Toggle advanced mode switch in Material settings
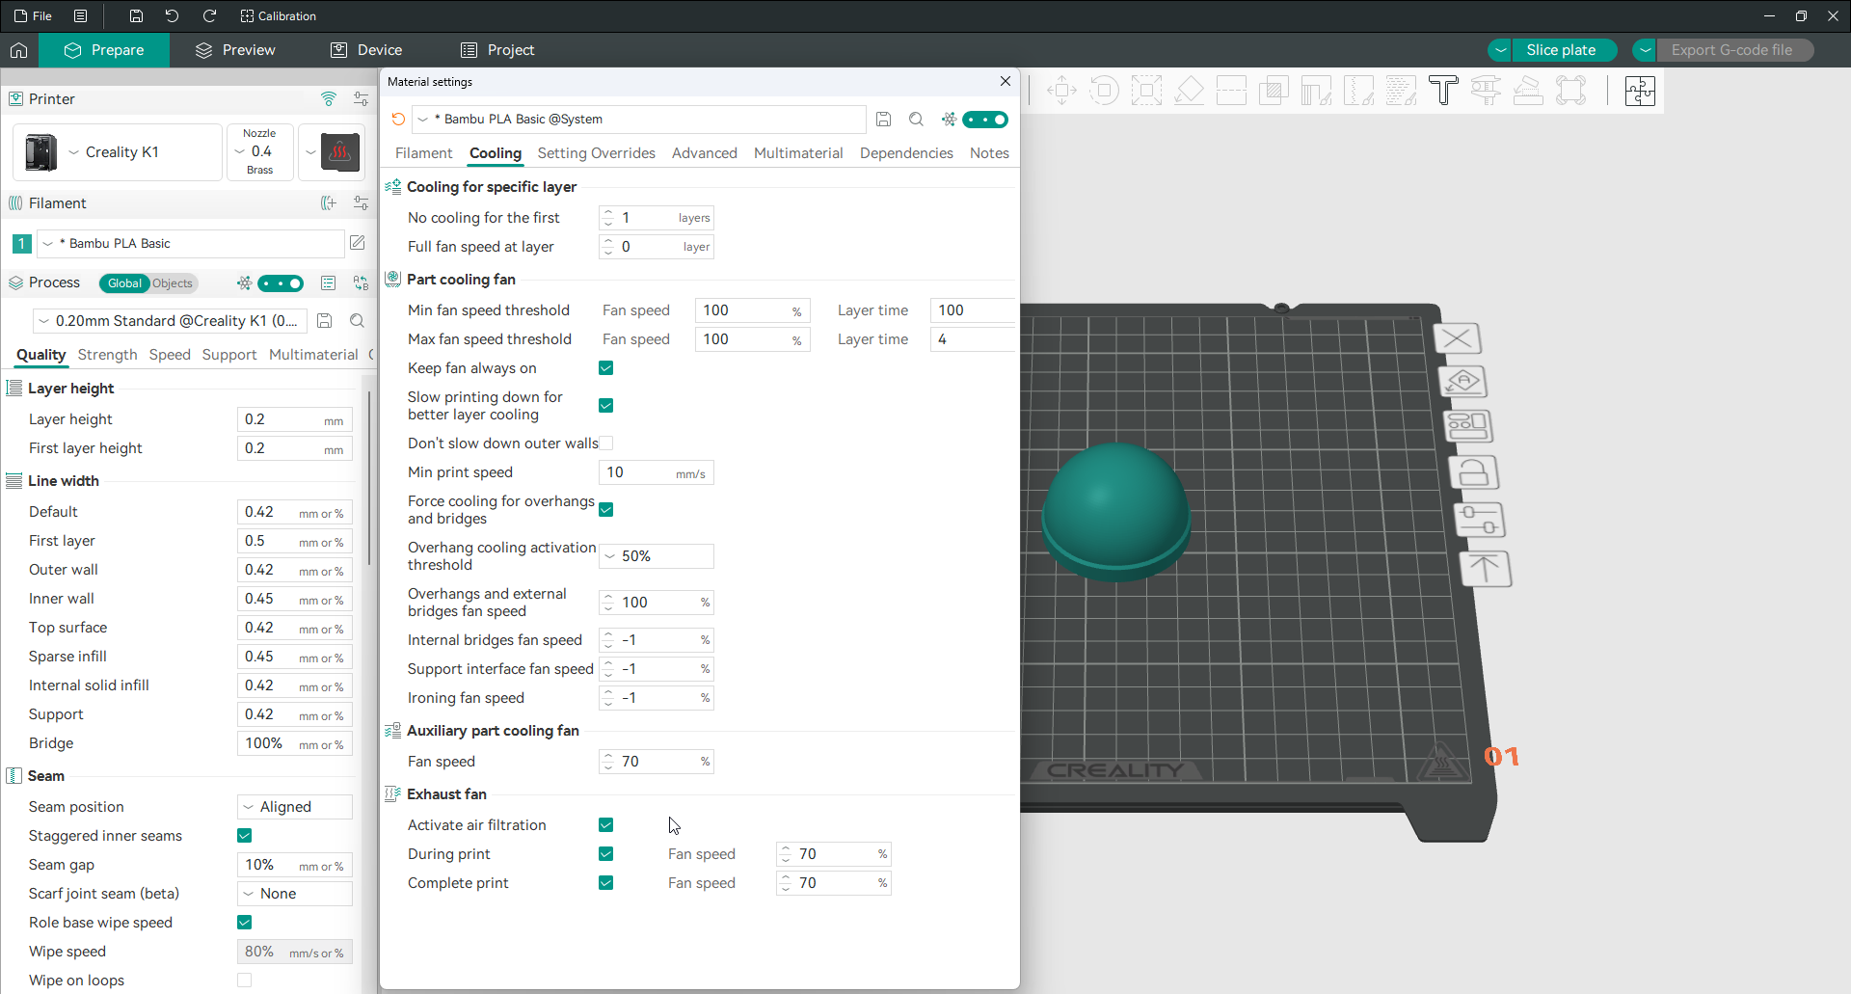Viewport: 1851px width, 994px height. tap(985, 120)
